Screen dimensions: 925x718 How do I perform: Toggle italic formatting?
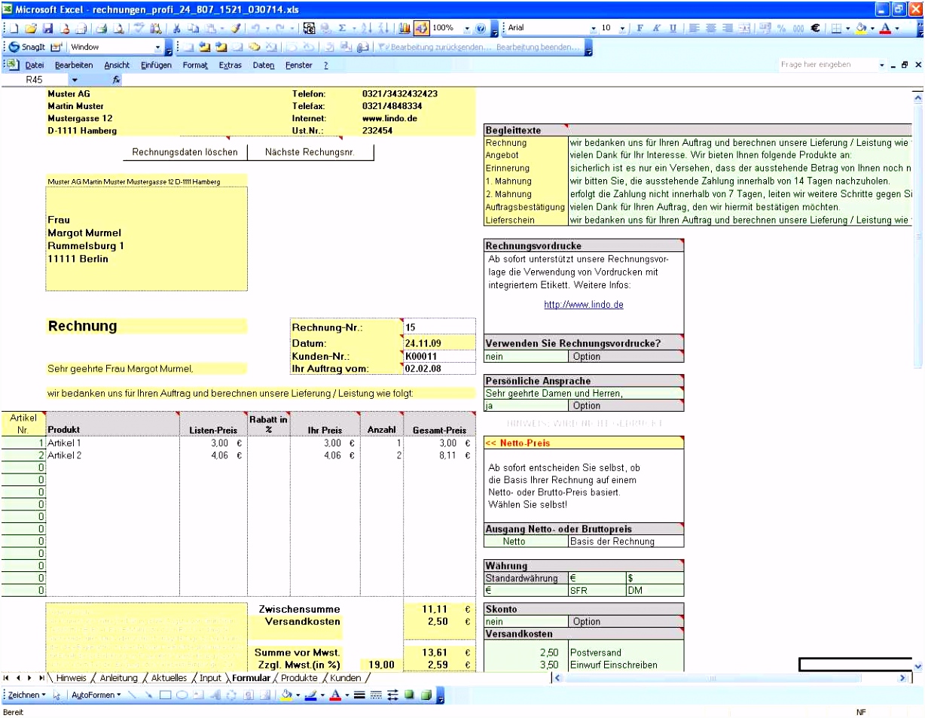coord(656,29)
